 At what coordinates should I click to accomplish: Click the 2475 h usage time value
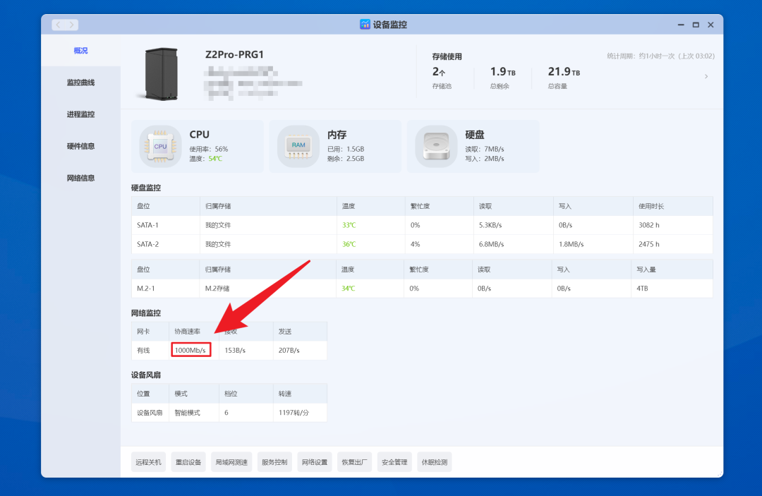tap(649, 244)
